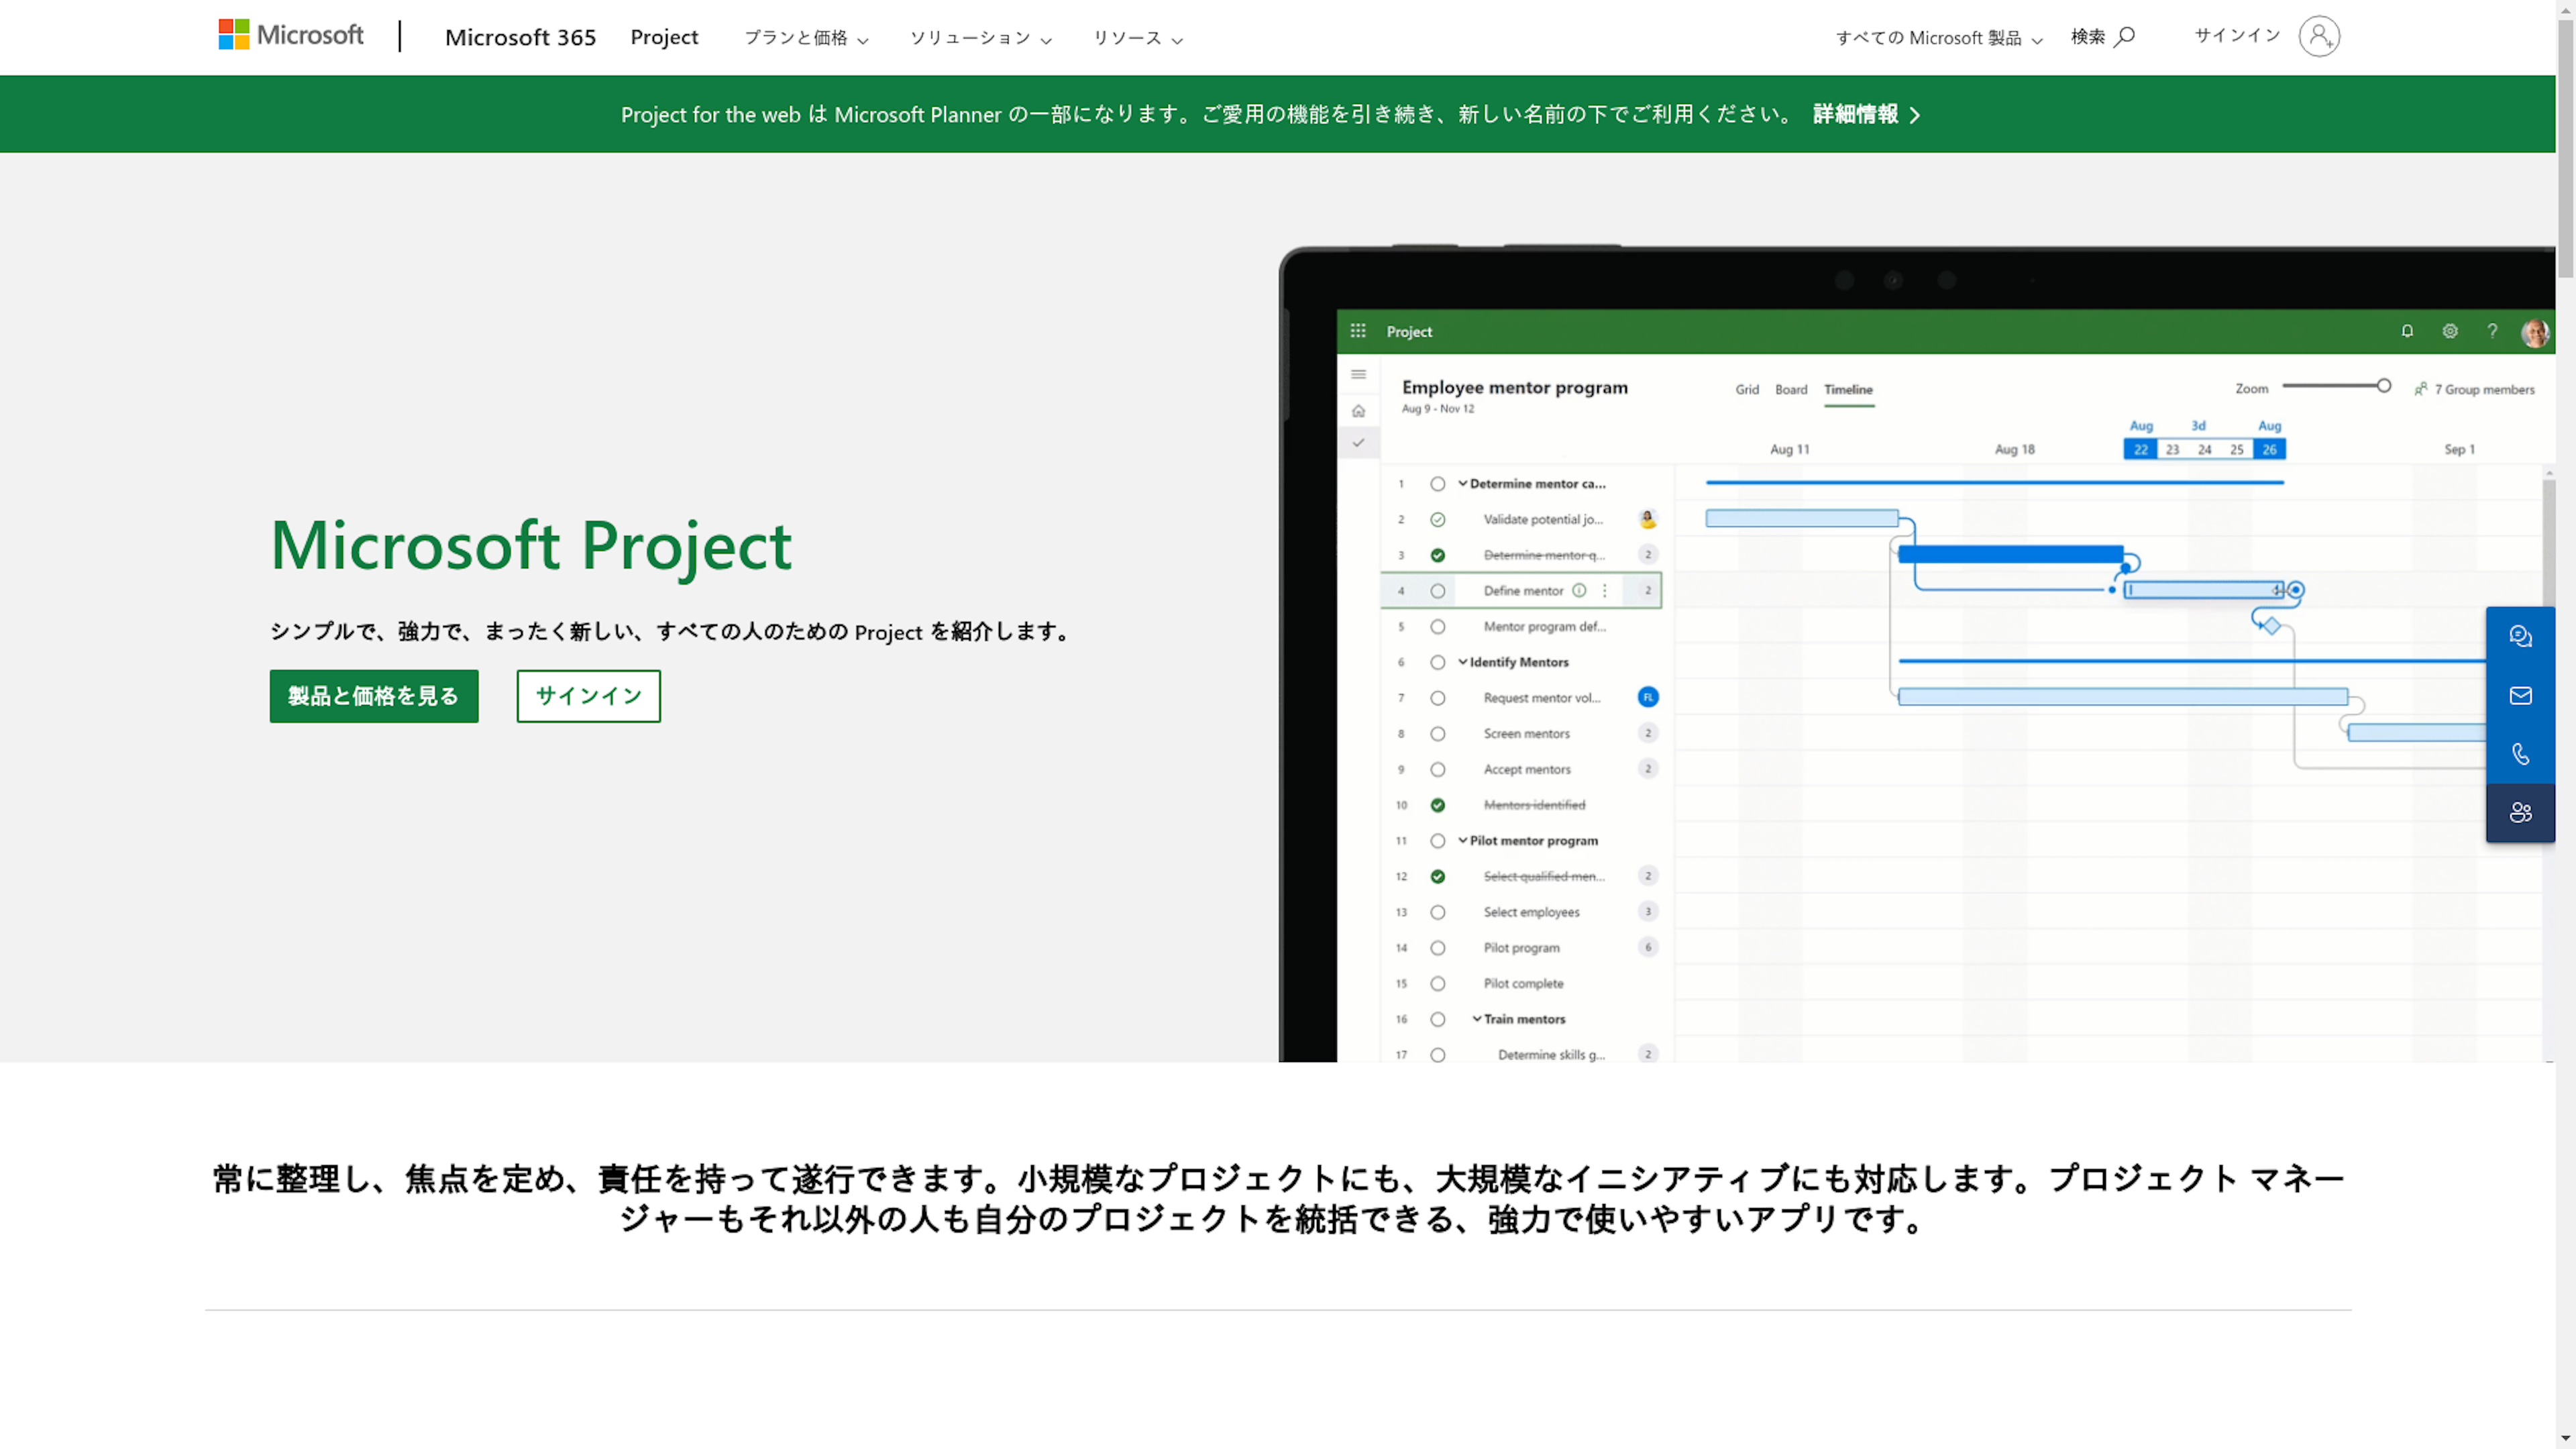The width and height of the screenshot is (2576, 1449).
Task: Mark Mentor program def task complete
Action: click(1437, 627)
